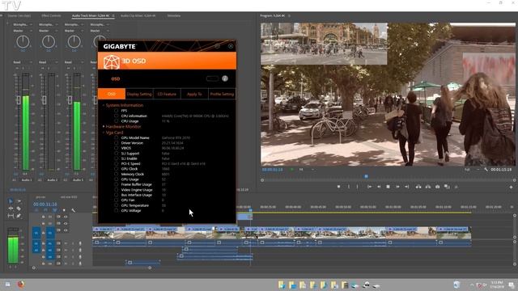Switch to the Audio Clip Mixer tab
This screenshot has height=291, width=518.
tap(138, 15)
